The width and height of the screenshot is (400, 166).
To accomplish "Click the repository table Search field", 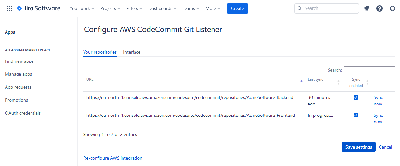I will [369, 70].
